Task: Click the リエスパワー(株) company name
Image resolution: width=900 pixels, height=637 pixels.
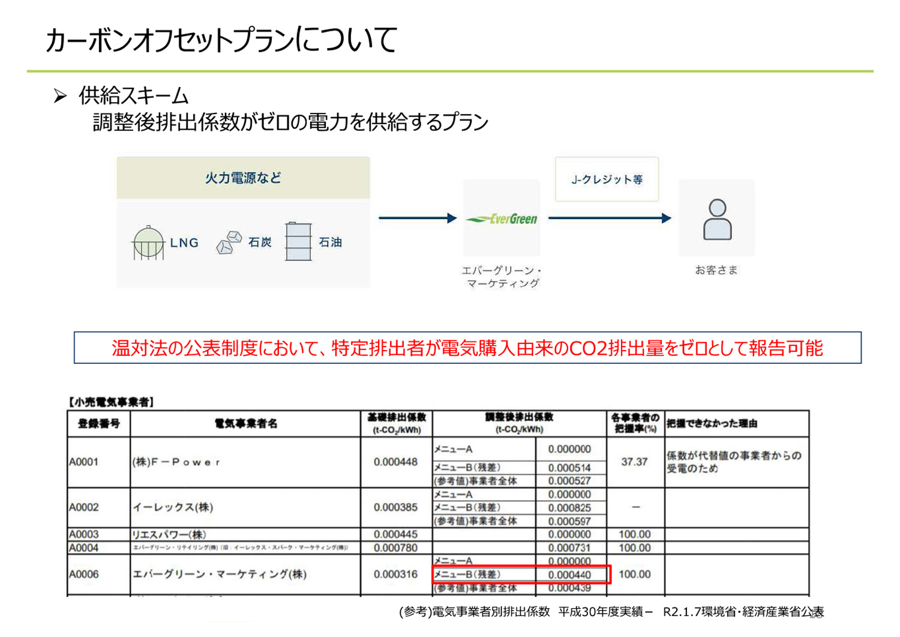Action: tap(169, 534)
